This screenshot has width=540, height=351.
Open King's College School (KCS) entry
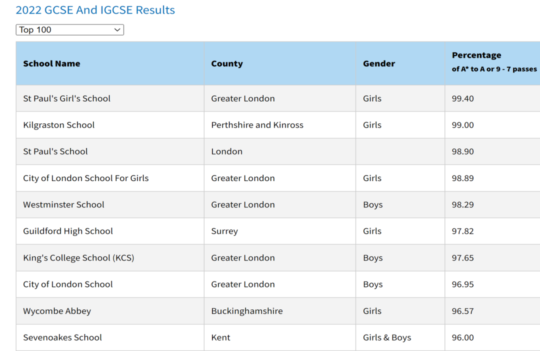coord(78,257)
